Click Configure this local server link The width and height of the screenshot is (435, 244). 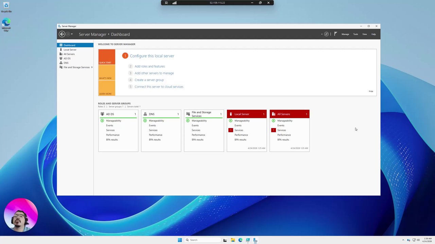[x=152, y=56]
